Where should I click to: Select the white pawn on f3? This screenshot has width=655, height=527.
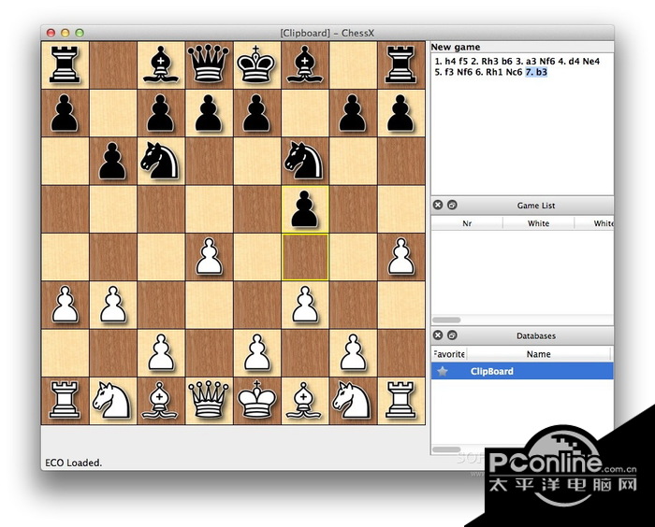click(x=305, y=305)
